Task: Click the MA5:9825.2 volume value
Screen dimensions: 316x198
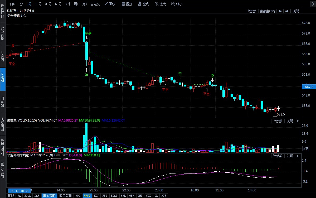Action: coord(68,120)
